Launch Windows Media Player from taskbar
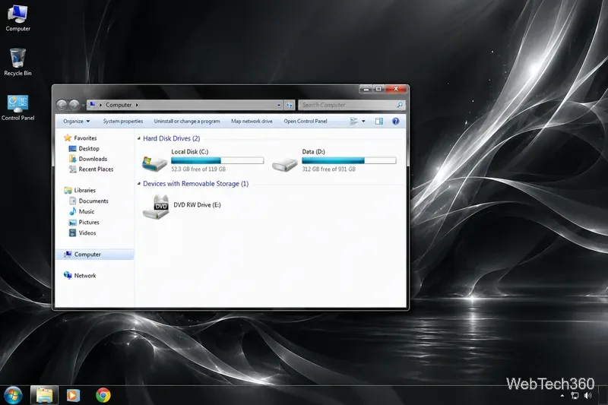The image size is (608, 405). [73, 395]
